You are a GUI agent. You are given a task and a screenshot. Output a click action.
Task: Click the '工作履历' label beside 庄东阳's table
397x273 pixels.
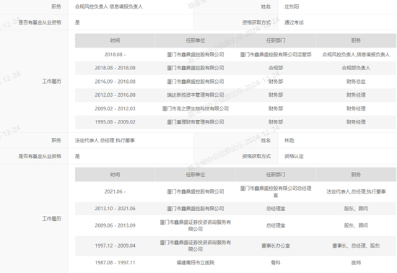click(x=52, y=82)
